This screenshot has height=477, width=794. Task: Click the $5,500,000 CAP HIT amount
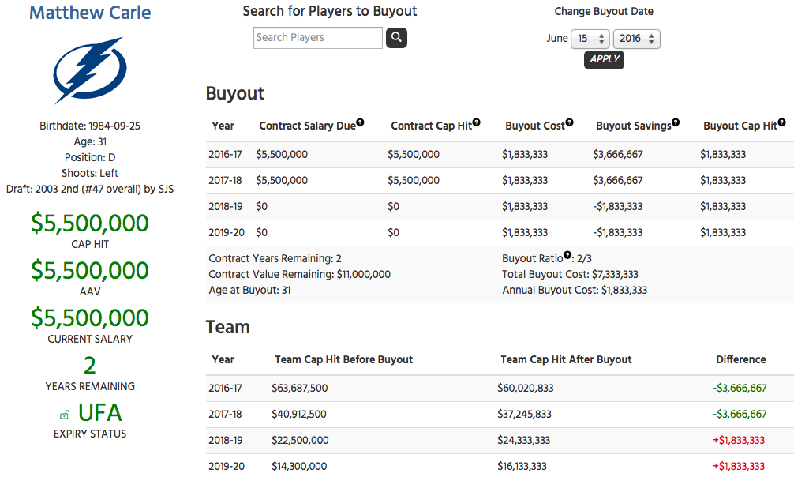point(90,223)
